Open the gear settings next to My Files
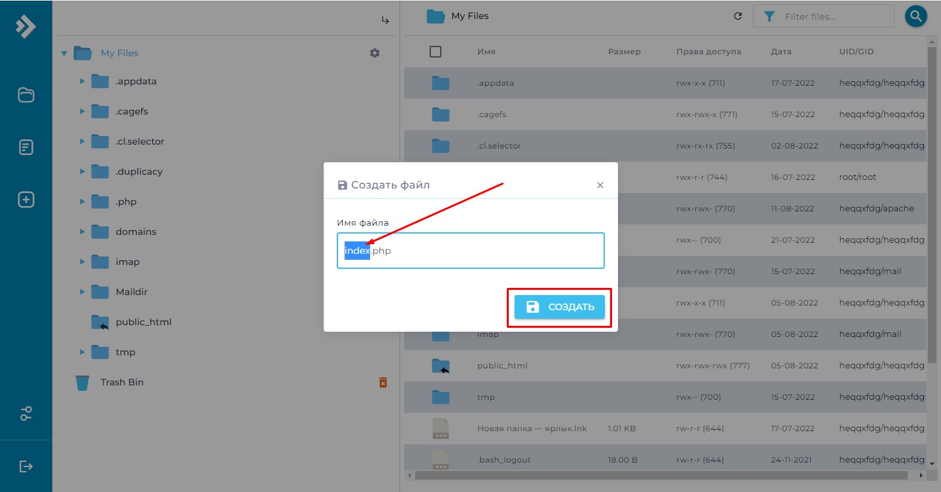941x492 pixels. tap(375, 53)
